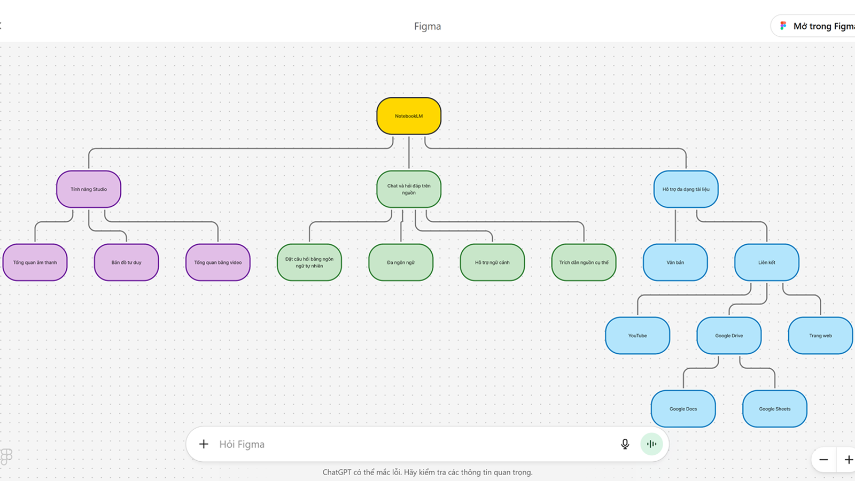Viewport: 855px width, 481px height.
Task: Pick the Bản đồ tư duy node
Action: [x=127, y=262]
